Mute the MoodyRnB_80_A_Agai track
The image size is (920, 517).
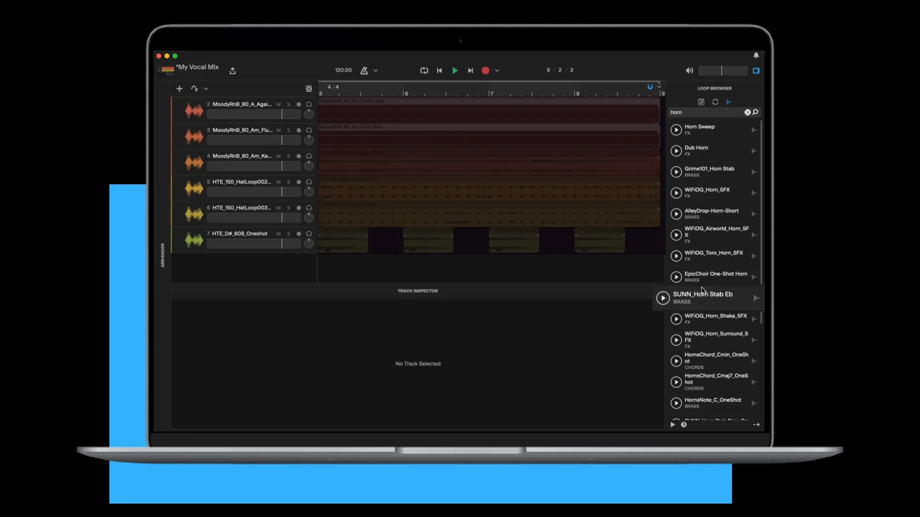(x=278, y=104)
